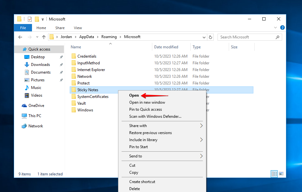The width and height of the screenshot is (302, 192).
Task: Go up one folder with Up arrow
Action: coord(44,37)
